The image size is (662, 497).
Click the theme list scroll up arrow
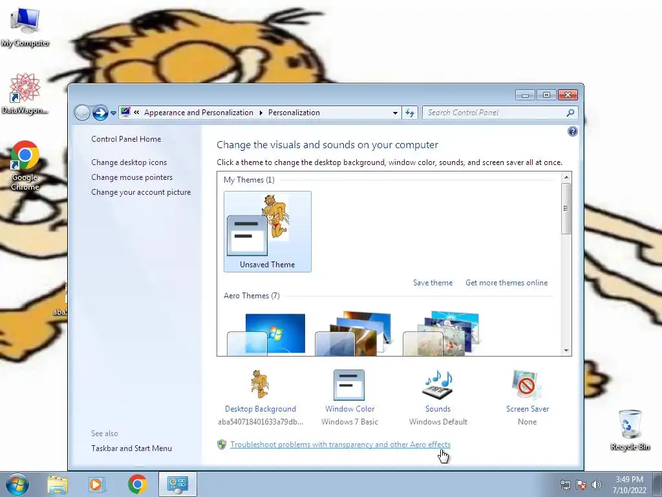pyautogui.click(x=566, y=177)
